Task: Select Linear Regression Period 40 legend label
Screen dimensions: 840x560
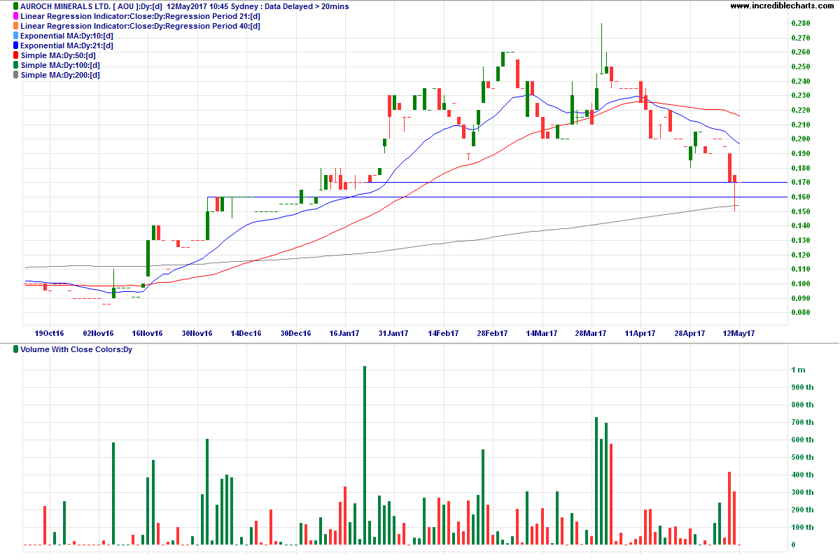Action: (x=141, y=26)
